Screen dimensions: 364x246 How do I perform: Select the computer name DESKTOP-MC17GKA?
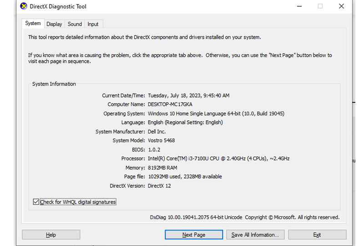pyautogui.click(x=170, y=104)
